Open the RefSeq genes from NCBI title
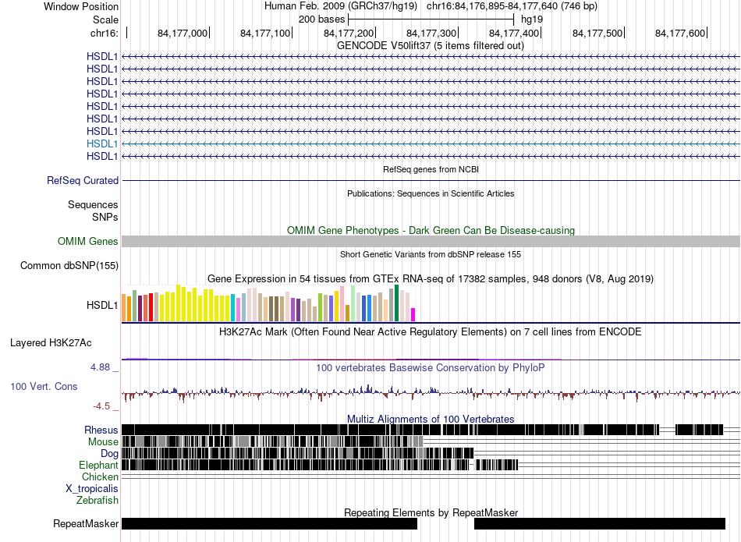 431,169
